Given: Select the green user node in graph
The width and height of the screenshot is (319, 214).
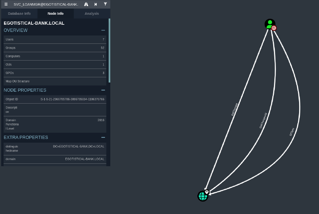Looking at the screenshot, I should [x=270, y=24].
